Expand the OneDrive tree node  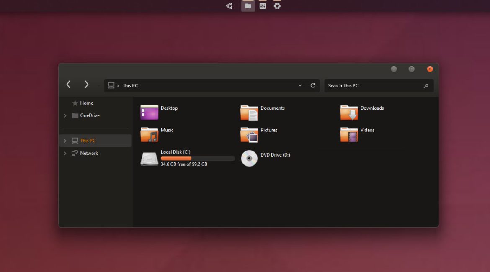65,115
